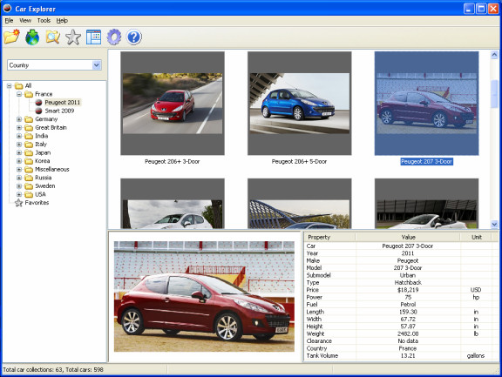
Task: Click the search folder magnifier icon
Action: click(53, 37)
